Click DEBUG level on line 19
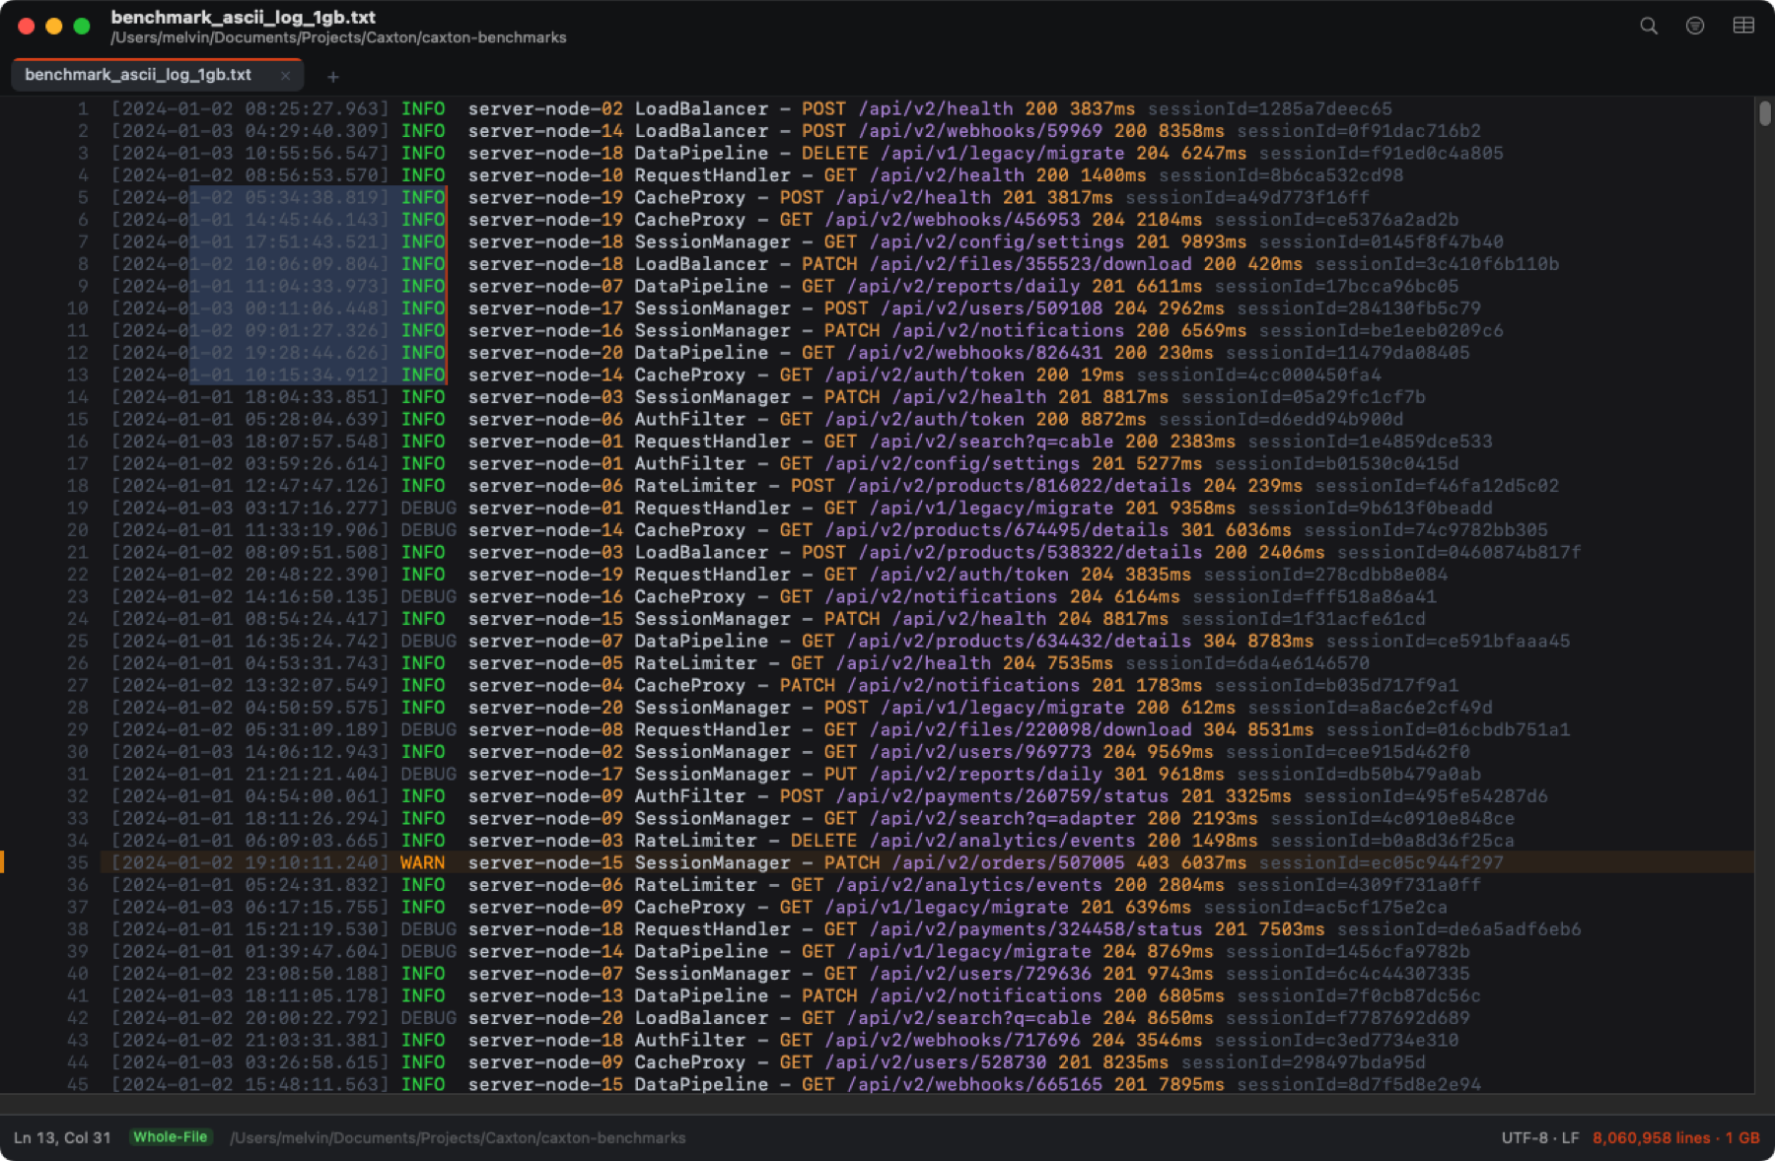Screen dimensions: 1775x1161 pyautogui.click(x=428, y=508)
